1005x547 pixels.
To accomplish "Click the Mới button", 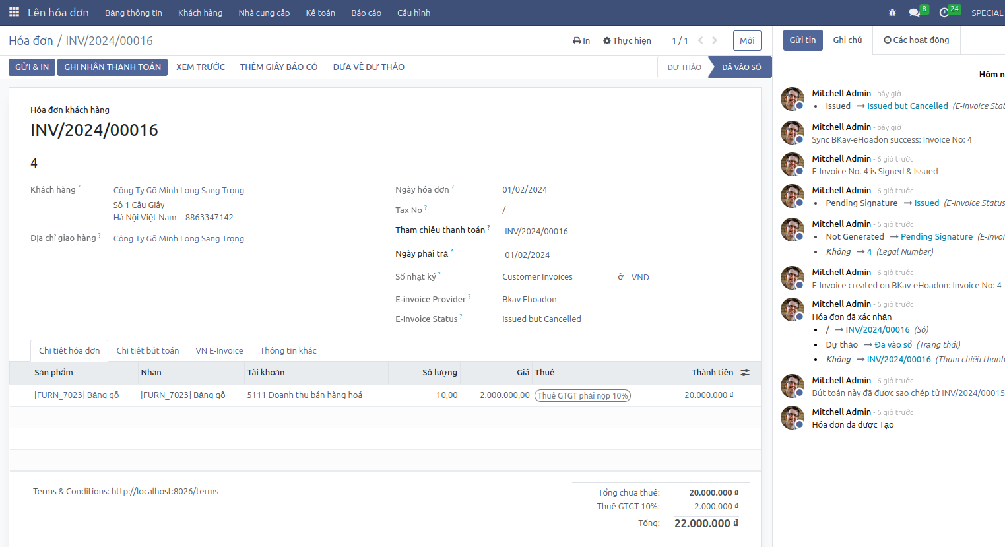I will tap(747, 40).
